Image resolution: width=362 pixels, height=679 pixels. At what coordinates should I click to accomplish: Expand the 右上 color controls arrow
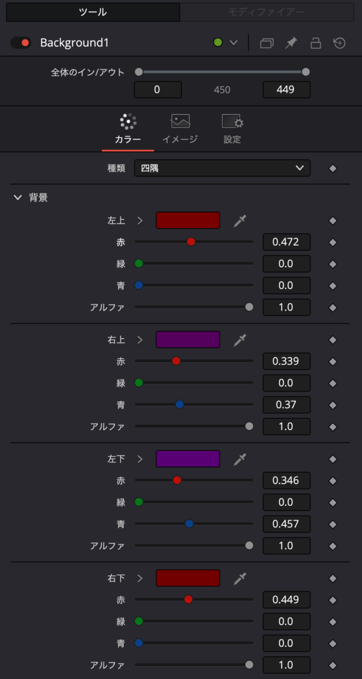pos(139,339)
